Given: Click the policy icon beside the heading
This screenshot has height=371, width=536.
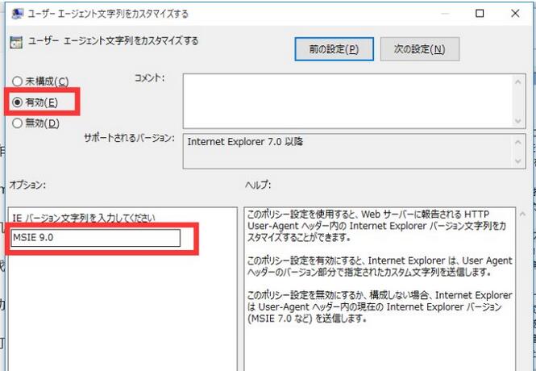Looking at the screenshot, I should (x=16, y=43).
